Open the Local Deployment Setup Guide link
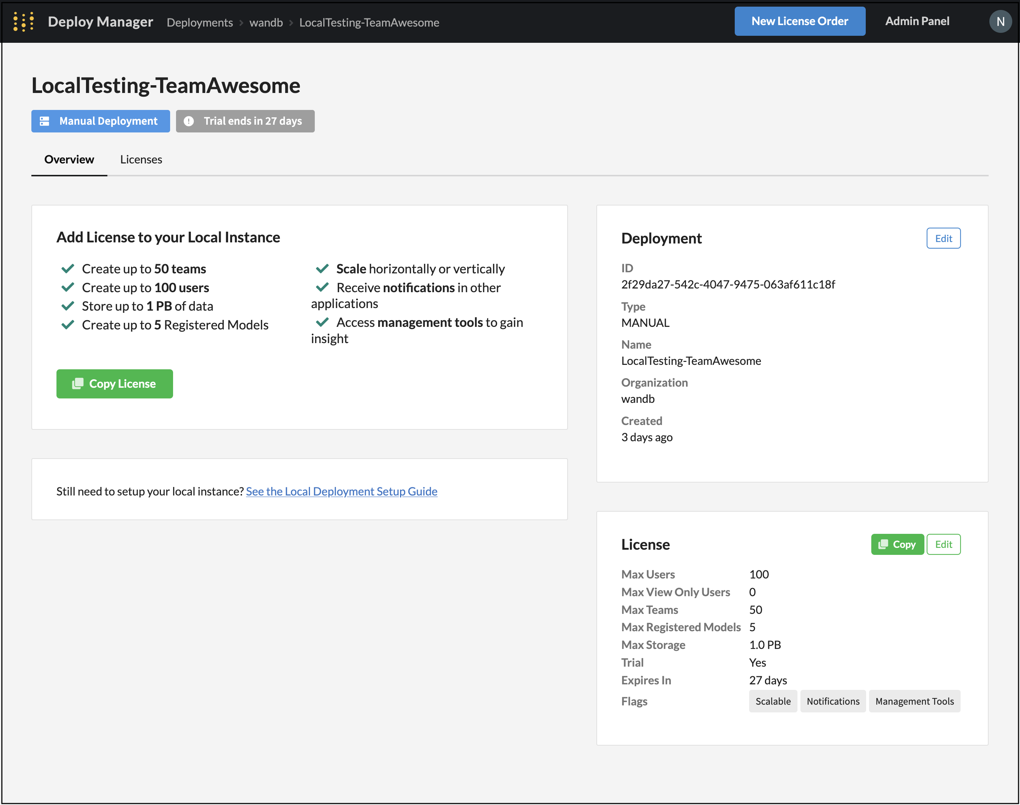The width and height of the screenshot is (1020, 805). click(341, 491)
